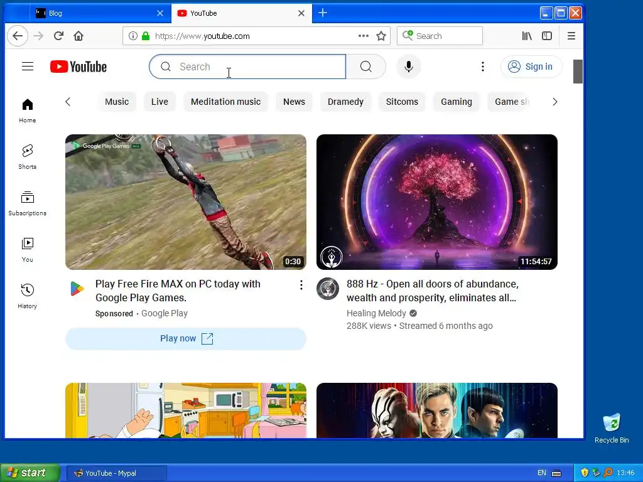This screenshot has height=482, width=643.
Task: Filter by Dramedy chip
Action: (345, 102)
